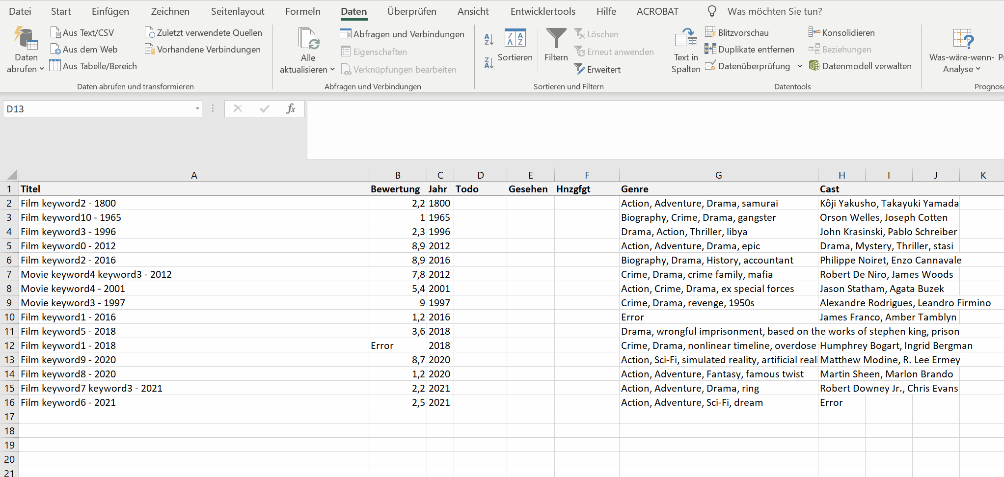This screenshot has width=1004, height=477.
Task: Open Datenüberprüfung
Action: [x=748, y=66]
